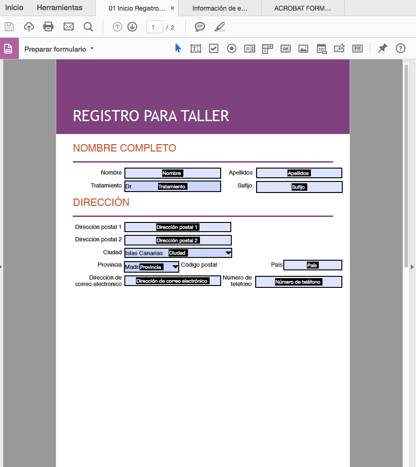Image resolution: width=416 pixels, height=467 pixels.
Task: Select the Dirección postal 2 field
Action: tap(178, 240)
